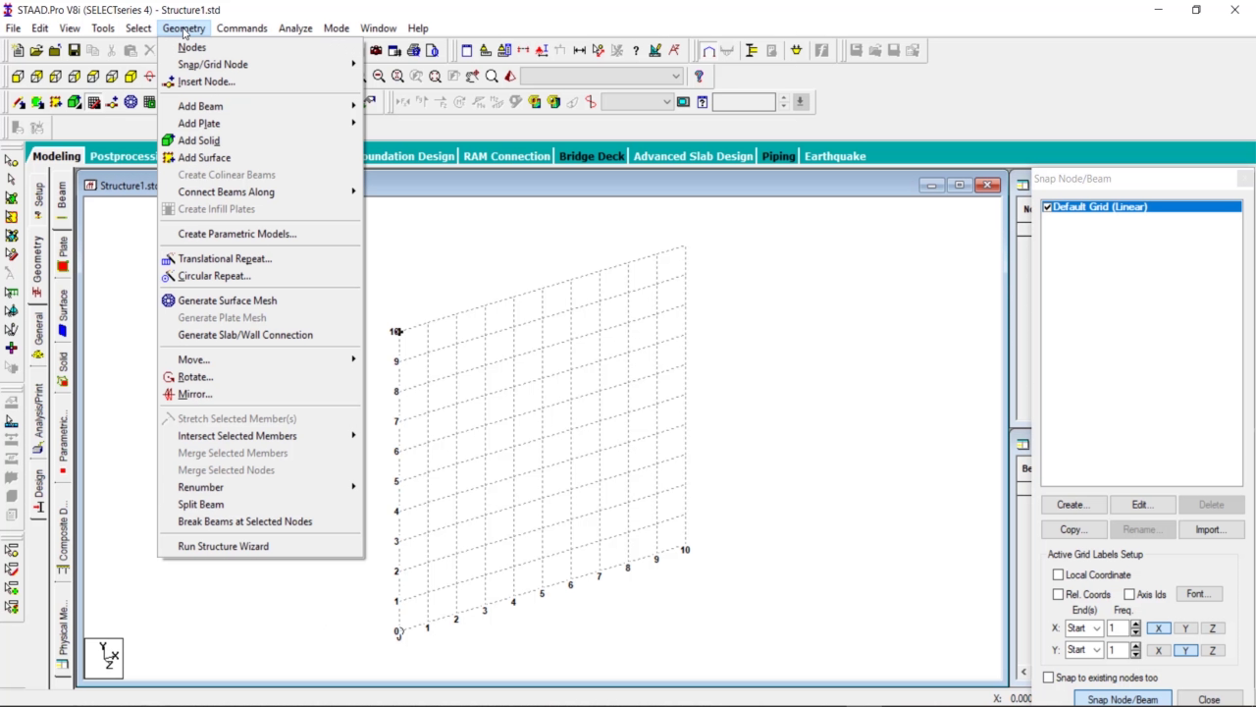1256x707 pixels.
Task: Click the Mirror icon in Geometry menu
Action: [x=169, y=394]
